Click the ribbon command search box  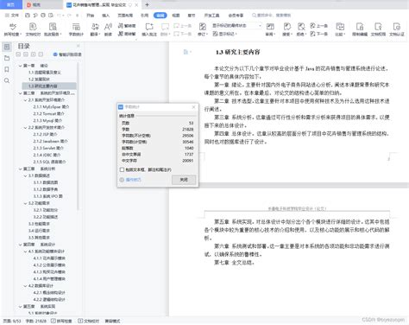(272, 16)
